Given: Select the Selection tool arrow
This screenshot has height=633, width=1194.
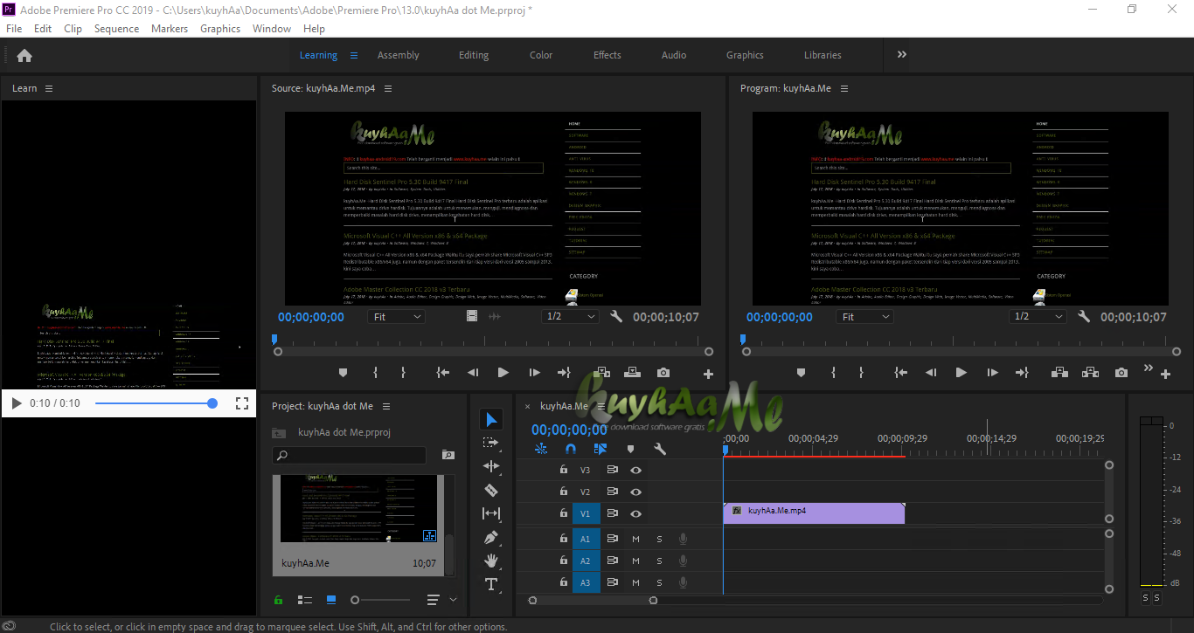Looking at the screenshot, I should (491, 420).
